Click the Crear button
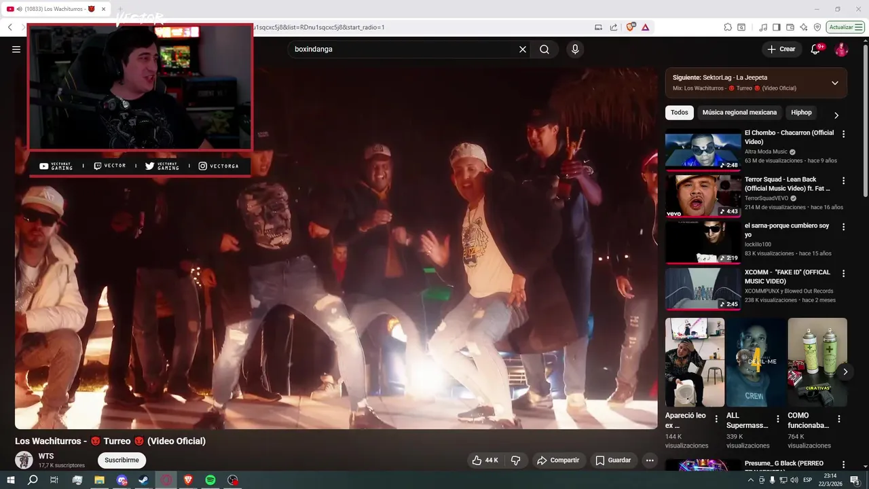Image resolution: width=869 pixels, height=489 pixels. tap(781, 49)
